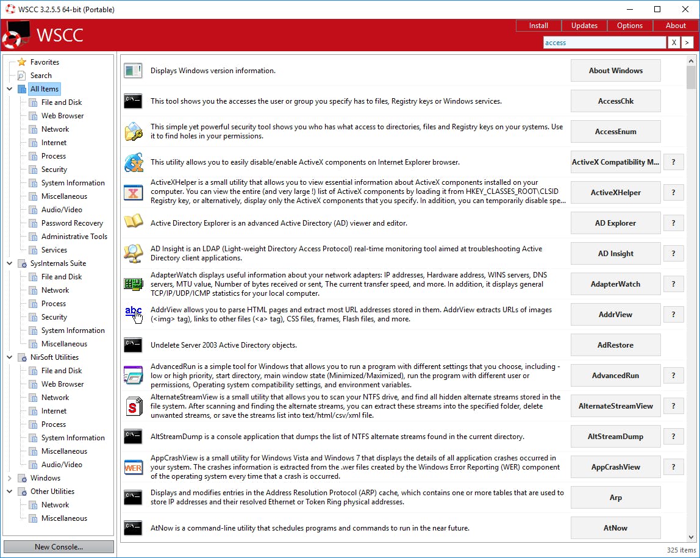
Task: Select Audio/Video under NirSoft Utilities
Action: pos(62,465)
